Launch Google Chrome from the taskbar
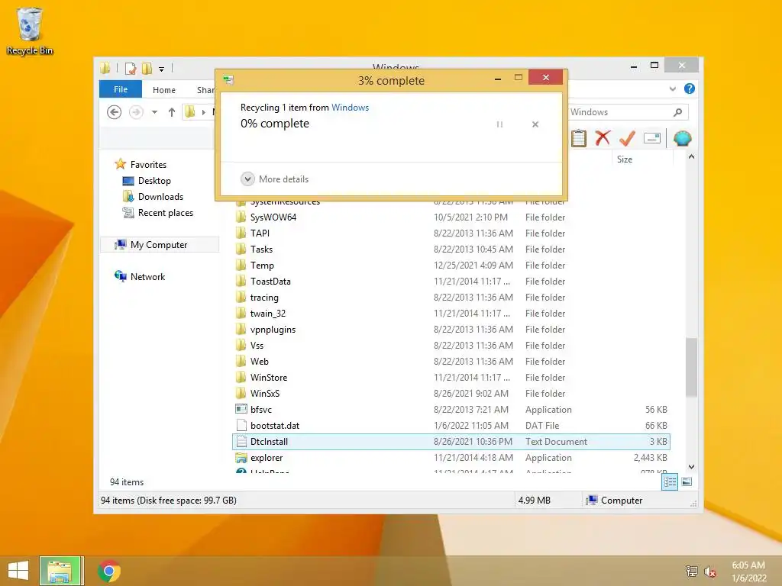Viewport: 782px width, 586px height. [109, 571]
